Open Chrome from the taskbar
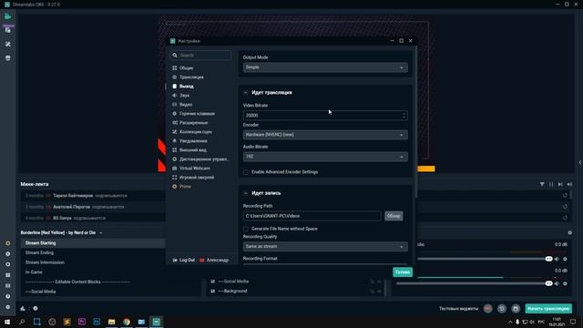583x328 pixels. click(127, 322)
